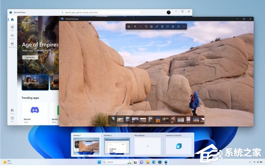Delete the photo with the trash icon
The image size is (265, 166).
pos(162,27)
